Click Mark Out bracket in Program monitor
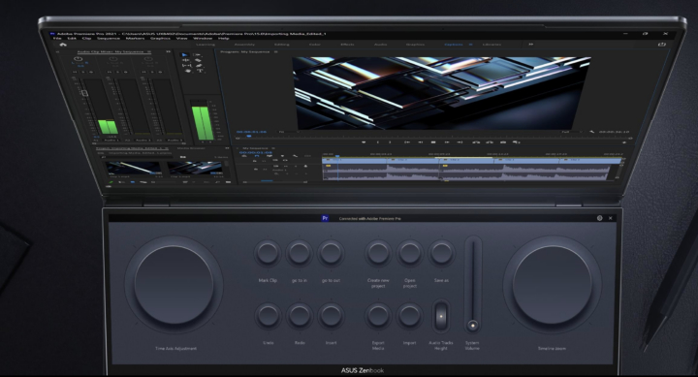Screen dimensions: 698x377 pos(390,142)
